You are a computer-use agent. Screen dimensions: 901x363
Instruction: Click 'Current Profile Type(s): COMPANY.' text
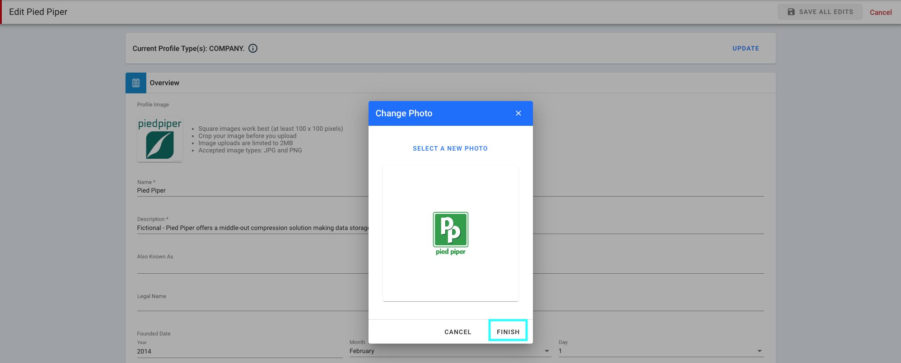(188, 48)
